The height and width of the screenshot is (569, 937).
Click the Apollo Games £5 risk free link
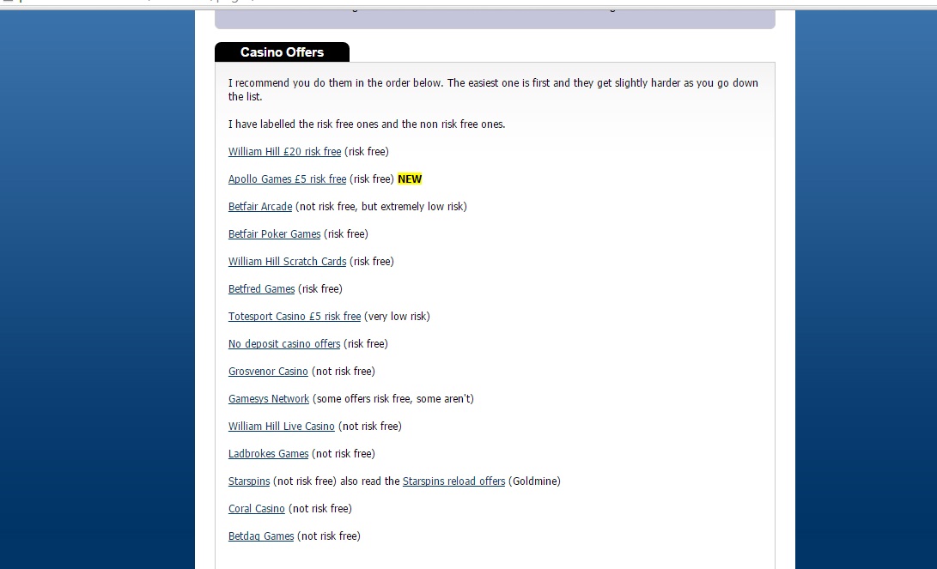point(287,179)
